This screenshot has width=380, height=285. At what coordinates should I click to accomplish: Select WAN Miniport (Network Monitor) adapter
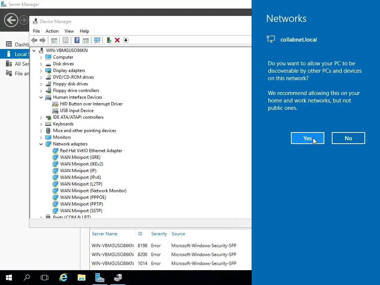[93, 191]
